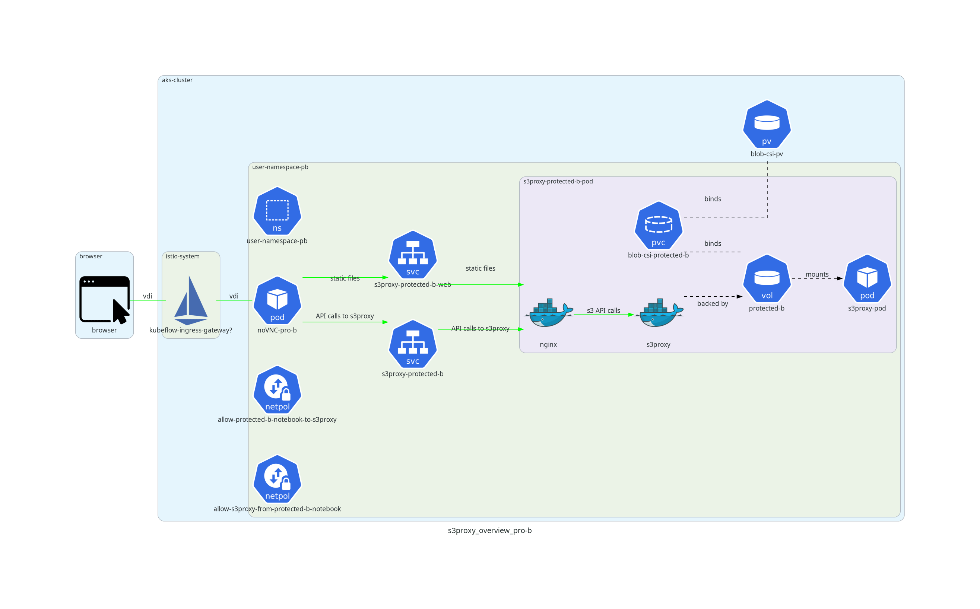Select the user-namespace-pb ns icon
The width and height of the screenshot is (980, 609).
[277, 211]
